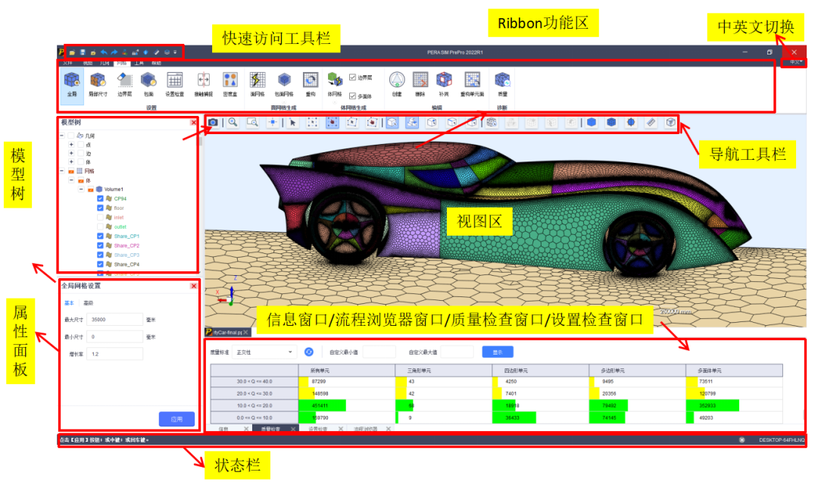This screenshot has height=485, width=818.
Task: Click the 显示 display button
Action: point(498,352)
